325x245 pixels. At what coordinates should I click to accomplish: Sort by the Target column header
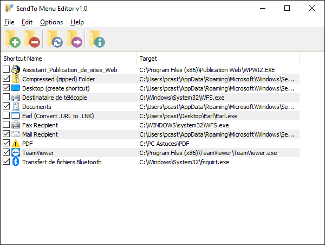pyautogui.click(x=218, y=59)
